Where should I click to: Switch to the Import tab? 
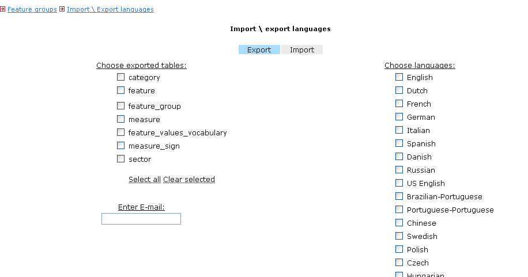(301, 50)
